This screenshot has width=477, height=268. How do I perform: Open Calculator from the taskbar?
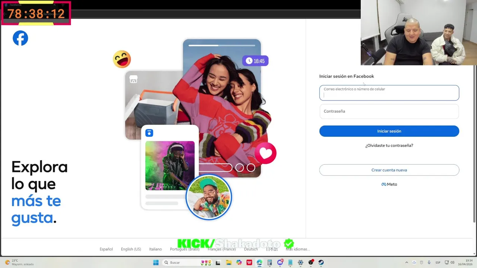click(269, 262)
